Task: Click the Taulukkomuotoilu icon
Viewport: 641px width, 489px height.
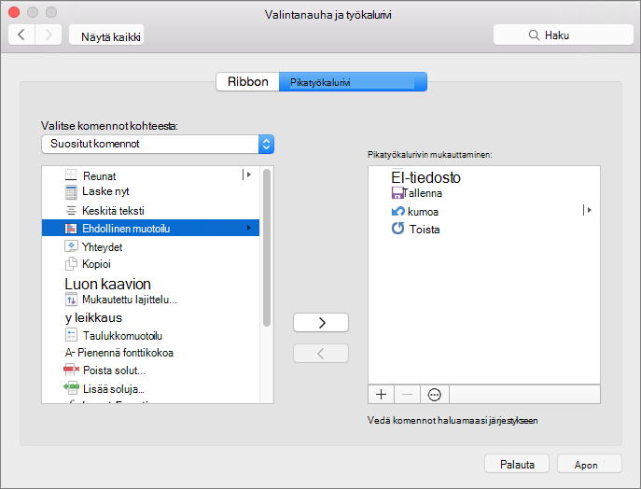Action: (x=71, y=335)
